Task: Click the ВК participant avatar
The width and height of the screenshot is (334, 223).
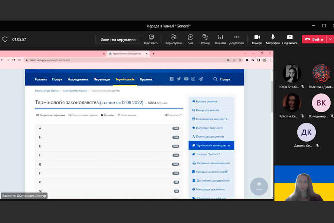Action: (321, 103)
